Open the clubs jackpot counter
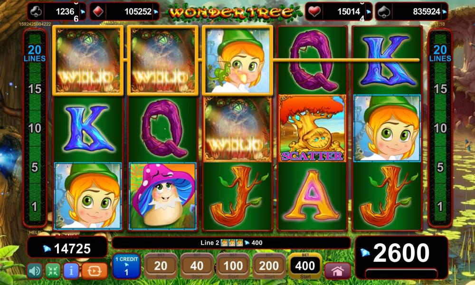The image size is (475, 285). click(x=57, y=12)
